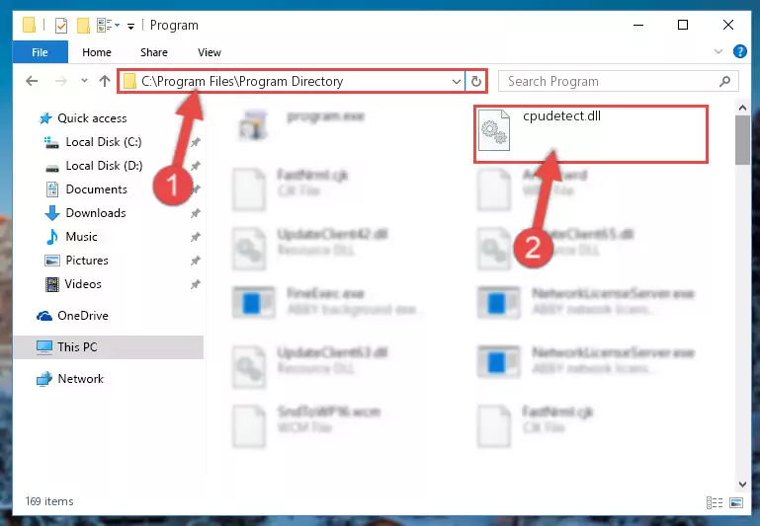Click the This PC monitor icon
The height and width of the screenshot is (526, 760).
[44, 347]
